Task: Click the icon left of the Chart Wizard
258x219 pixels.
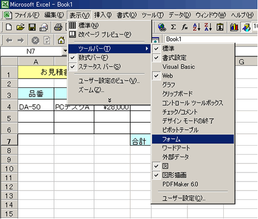Action: (220, 27)
